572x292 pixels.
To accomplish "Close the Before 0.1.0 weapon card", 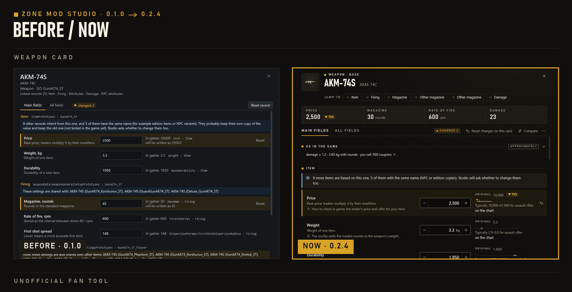I will (x=269, y=76).
